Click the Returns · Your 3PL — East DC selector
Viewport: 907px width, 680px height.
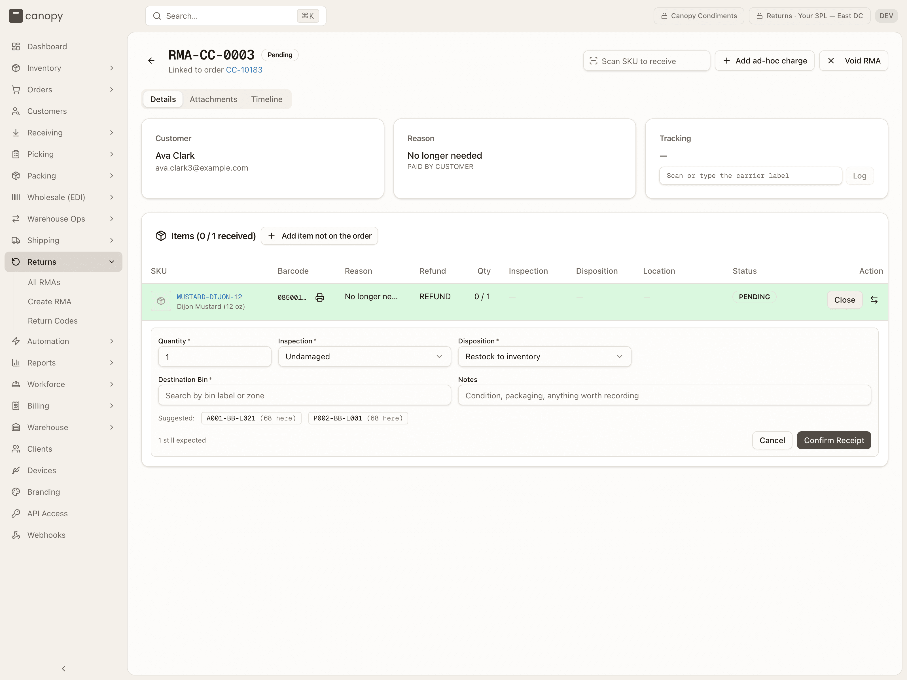(809, 16)
